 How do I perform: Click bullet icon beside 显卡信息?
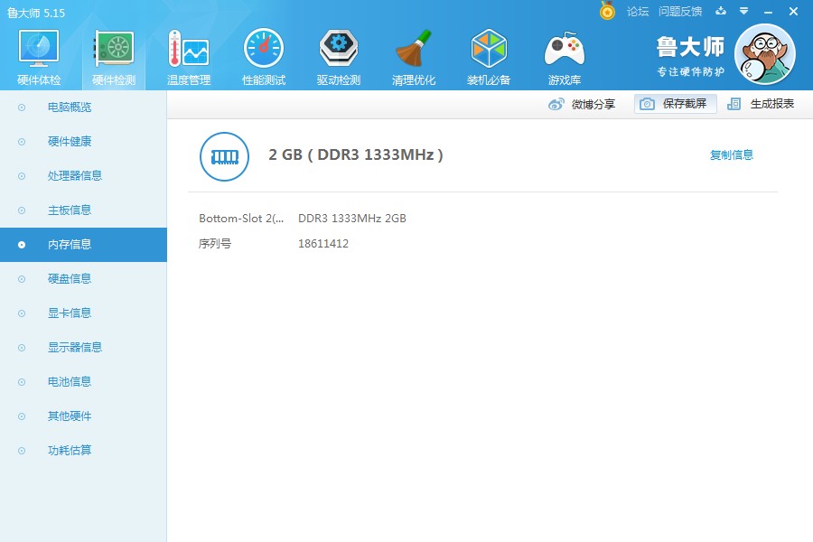[x=22, y=313]
